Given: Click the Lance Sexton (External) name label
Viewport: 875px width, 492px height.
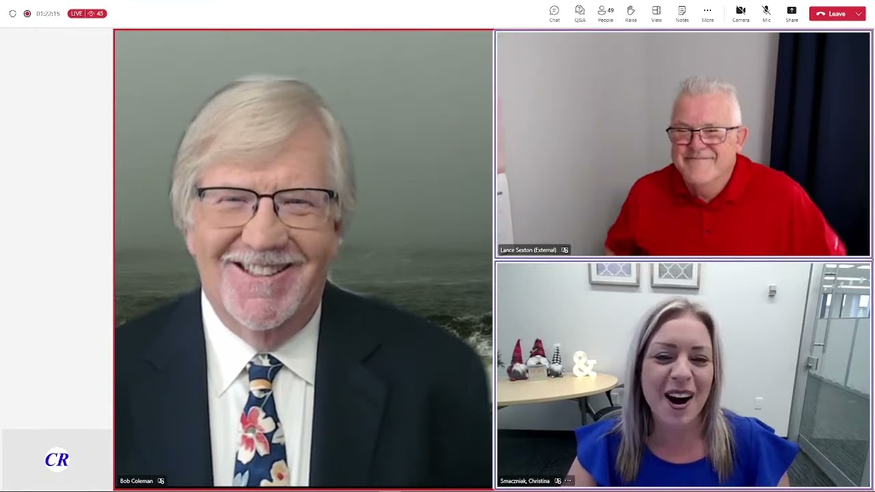Looking at the screenshot, I should point(528,250).
